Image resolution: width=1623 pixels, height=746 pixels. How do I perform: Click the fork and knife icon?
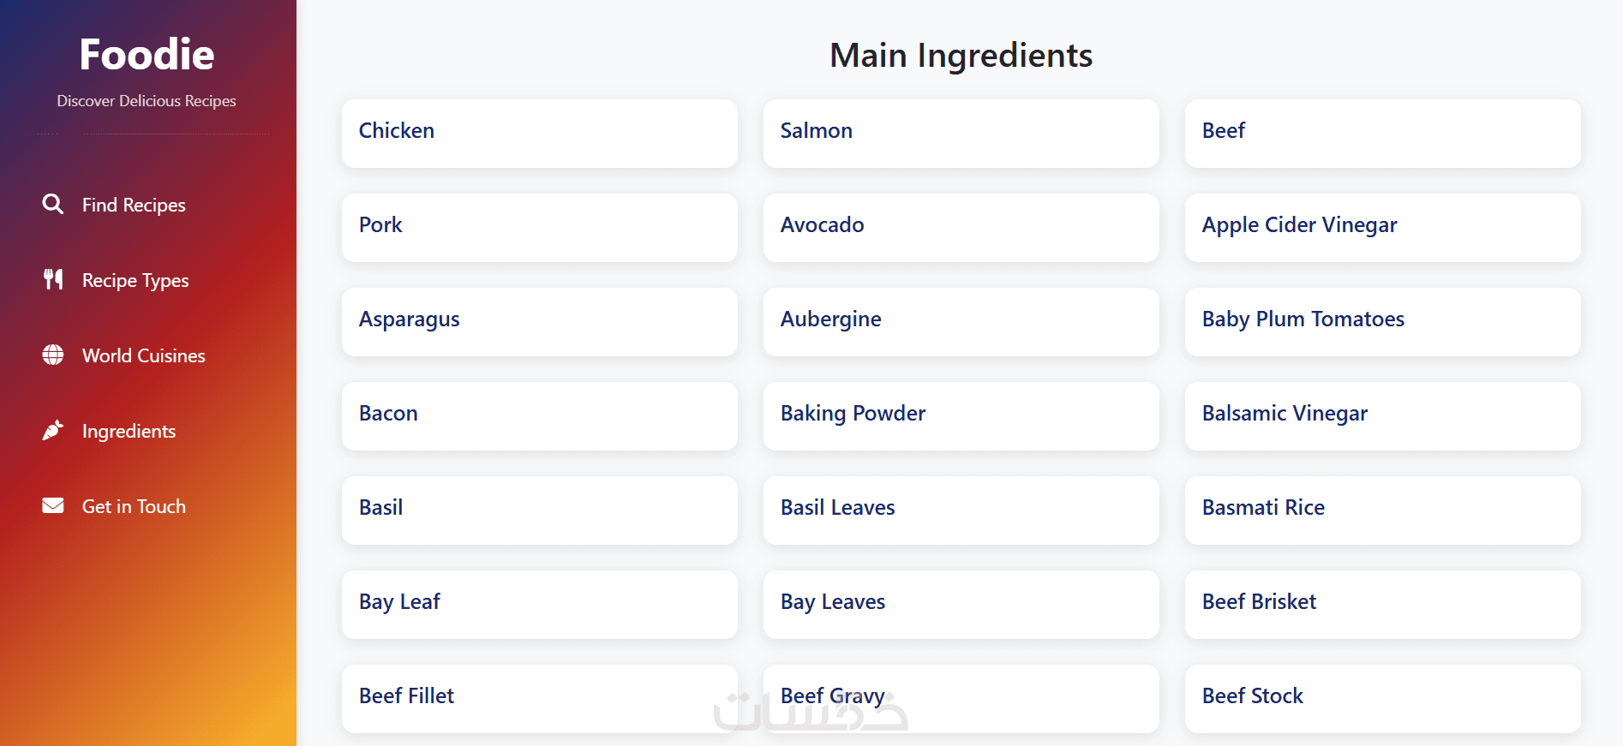pyautogui.click(x=53, y=279)
